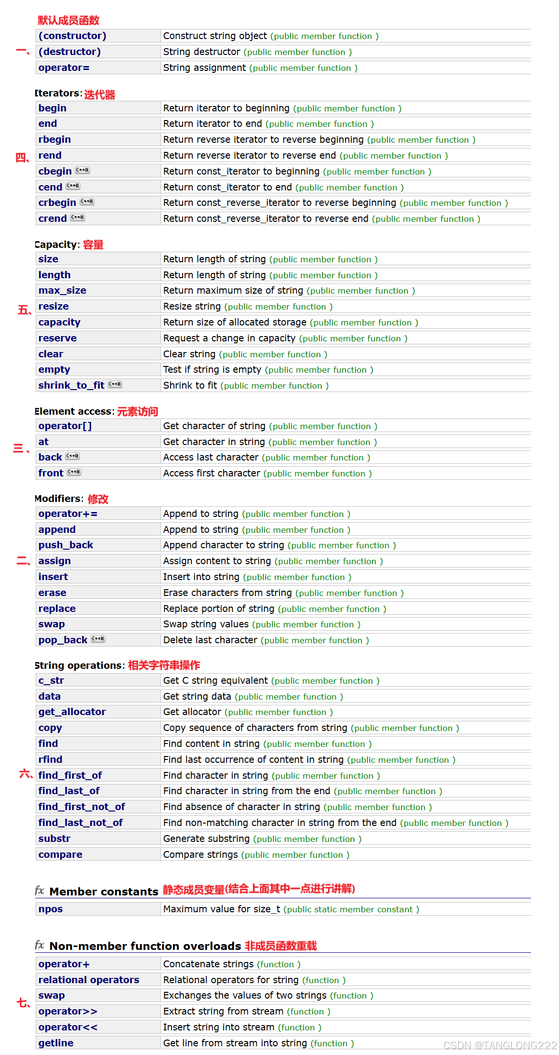Open the relational operators link
Viewport: 559px width, 1055px height.
pyautogui.click(x=89, y=980)
